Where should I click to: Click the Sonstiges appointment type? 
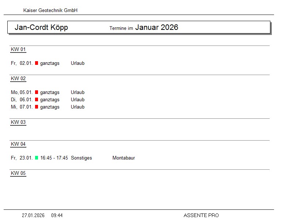click(x=81, y=158)
